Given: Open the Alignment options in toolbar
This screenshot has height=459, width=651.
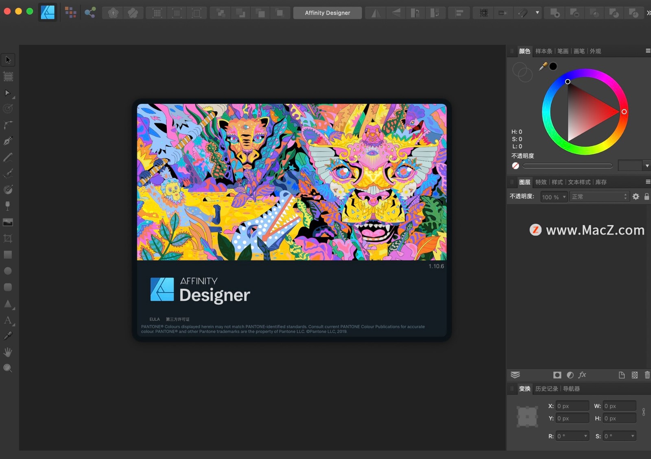Looking at the screenshot, I should click(x=459, y=13).
